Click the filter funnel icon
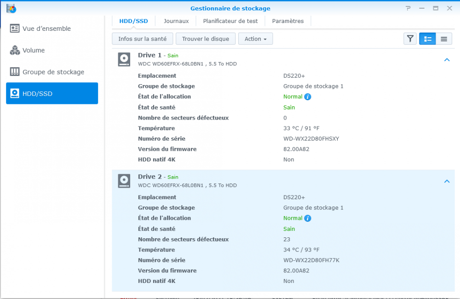This screenshot has width=460, height=299. [x=410, y=39]
